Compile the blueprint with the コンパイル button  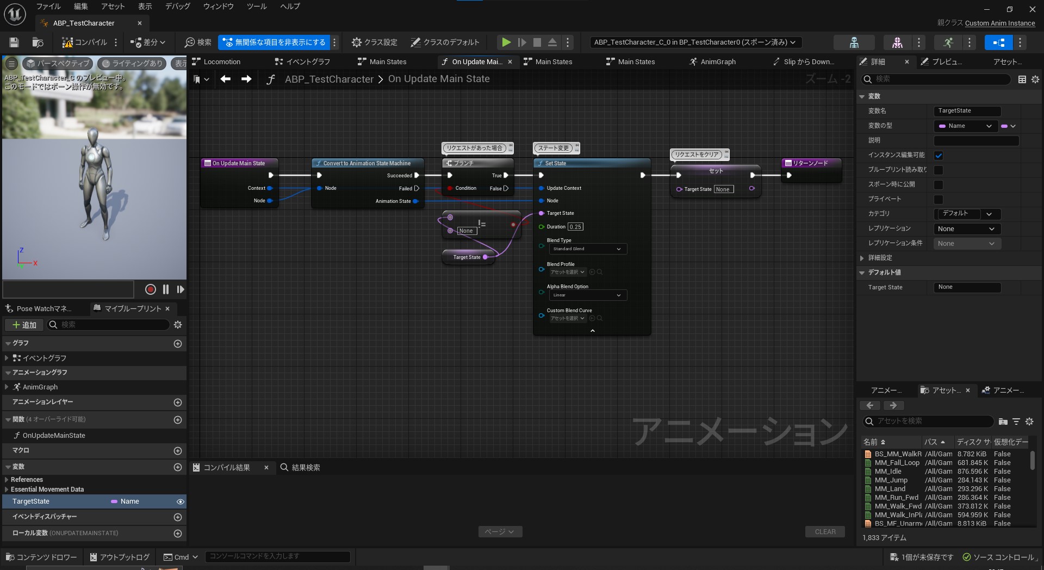(84, 42)
